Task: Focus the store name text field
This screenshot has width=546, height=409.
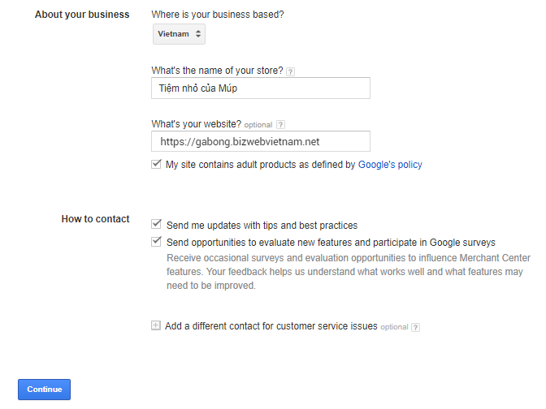Action: coord(260,88)
